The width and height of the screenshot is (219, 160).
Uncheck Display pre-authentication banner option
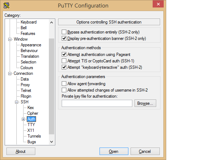(x=64, y=38)
